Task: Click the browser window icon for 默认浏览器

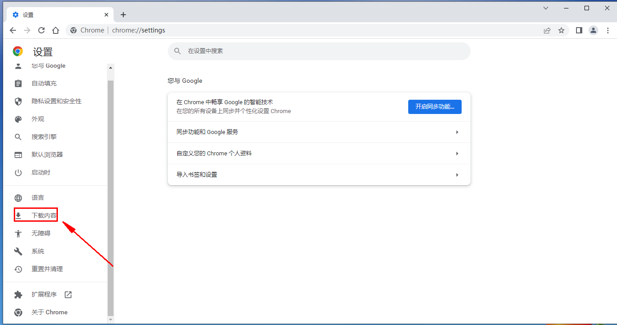Action: [18, 154]
